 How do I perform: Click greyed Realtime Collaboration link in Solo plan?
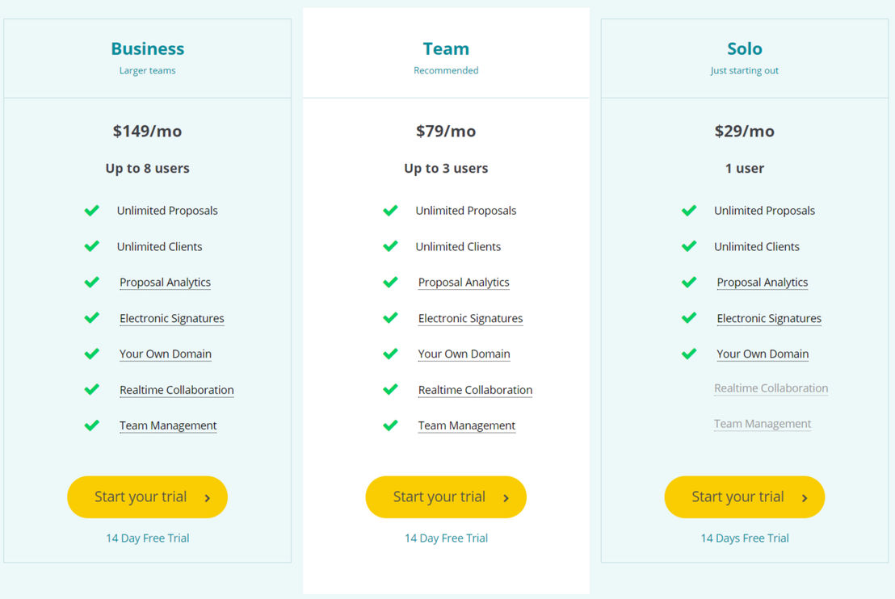pos(771,388)
